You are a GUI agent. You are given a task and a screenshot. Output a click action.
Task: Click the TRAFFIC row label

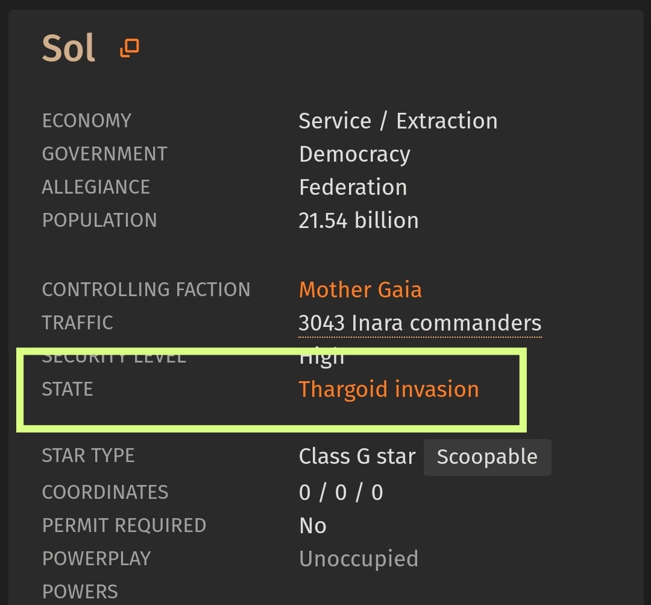click(x=77, y=323)
